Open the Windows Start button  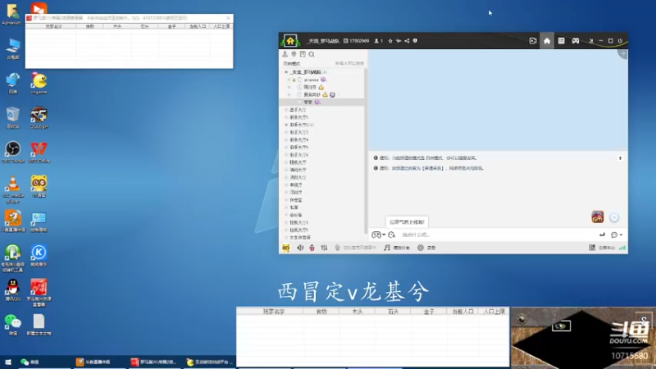pos(8,362)
